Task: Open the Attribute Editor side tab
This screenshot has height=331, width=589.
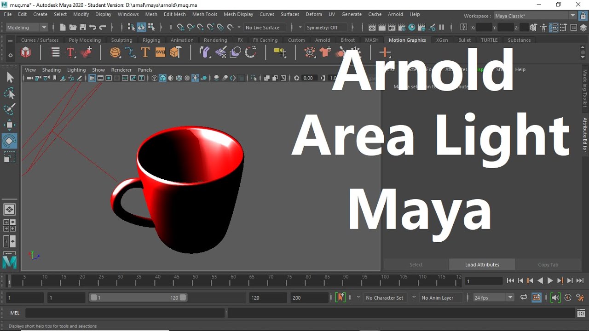Action: (585, 135)
